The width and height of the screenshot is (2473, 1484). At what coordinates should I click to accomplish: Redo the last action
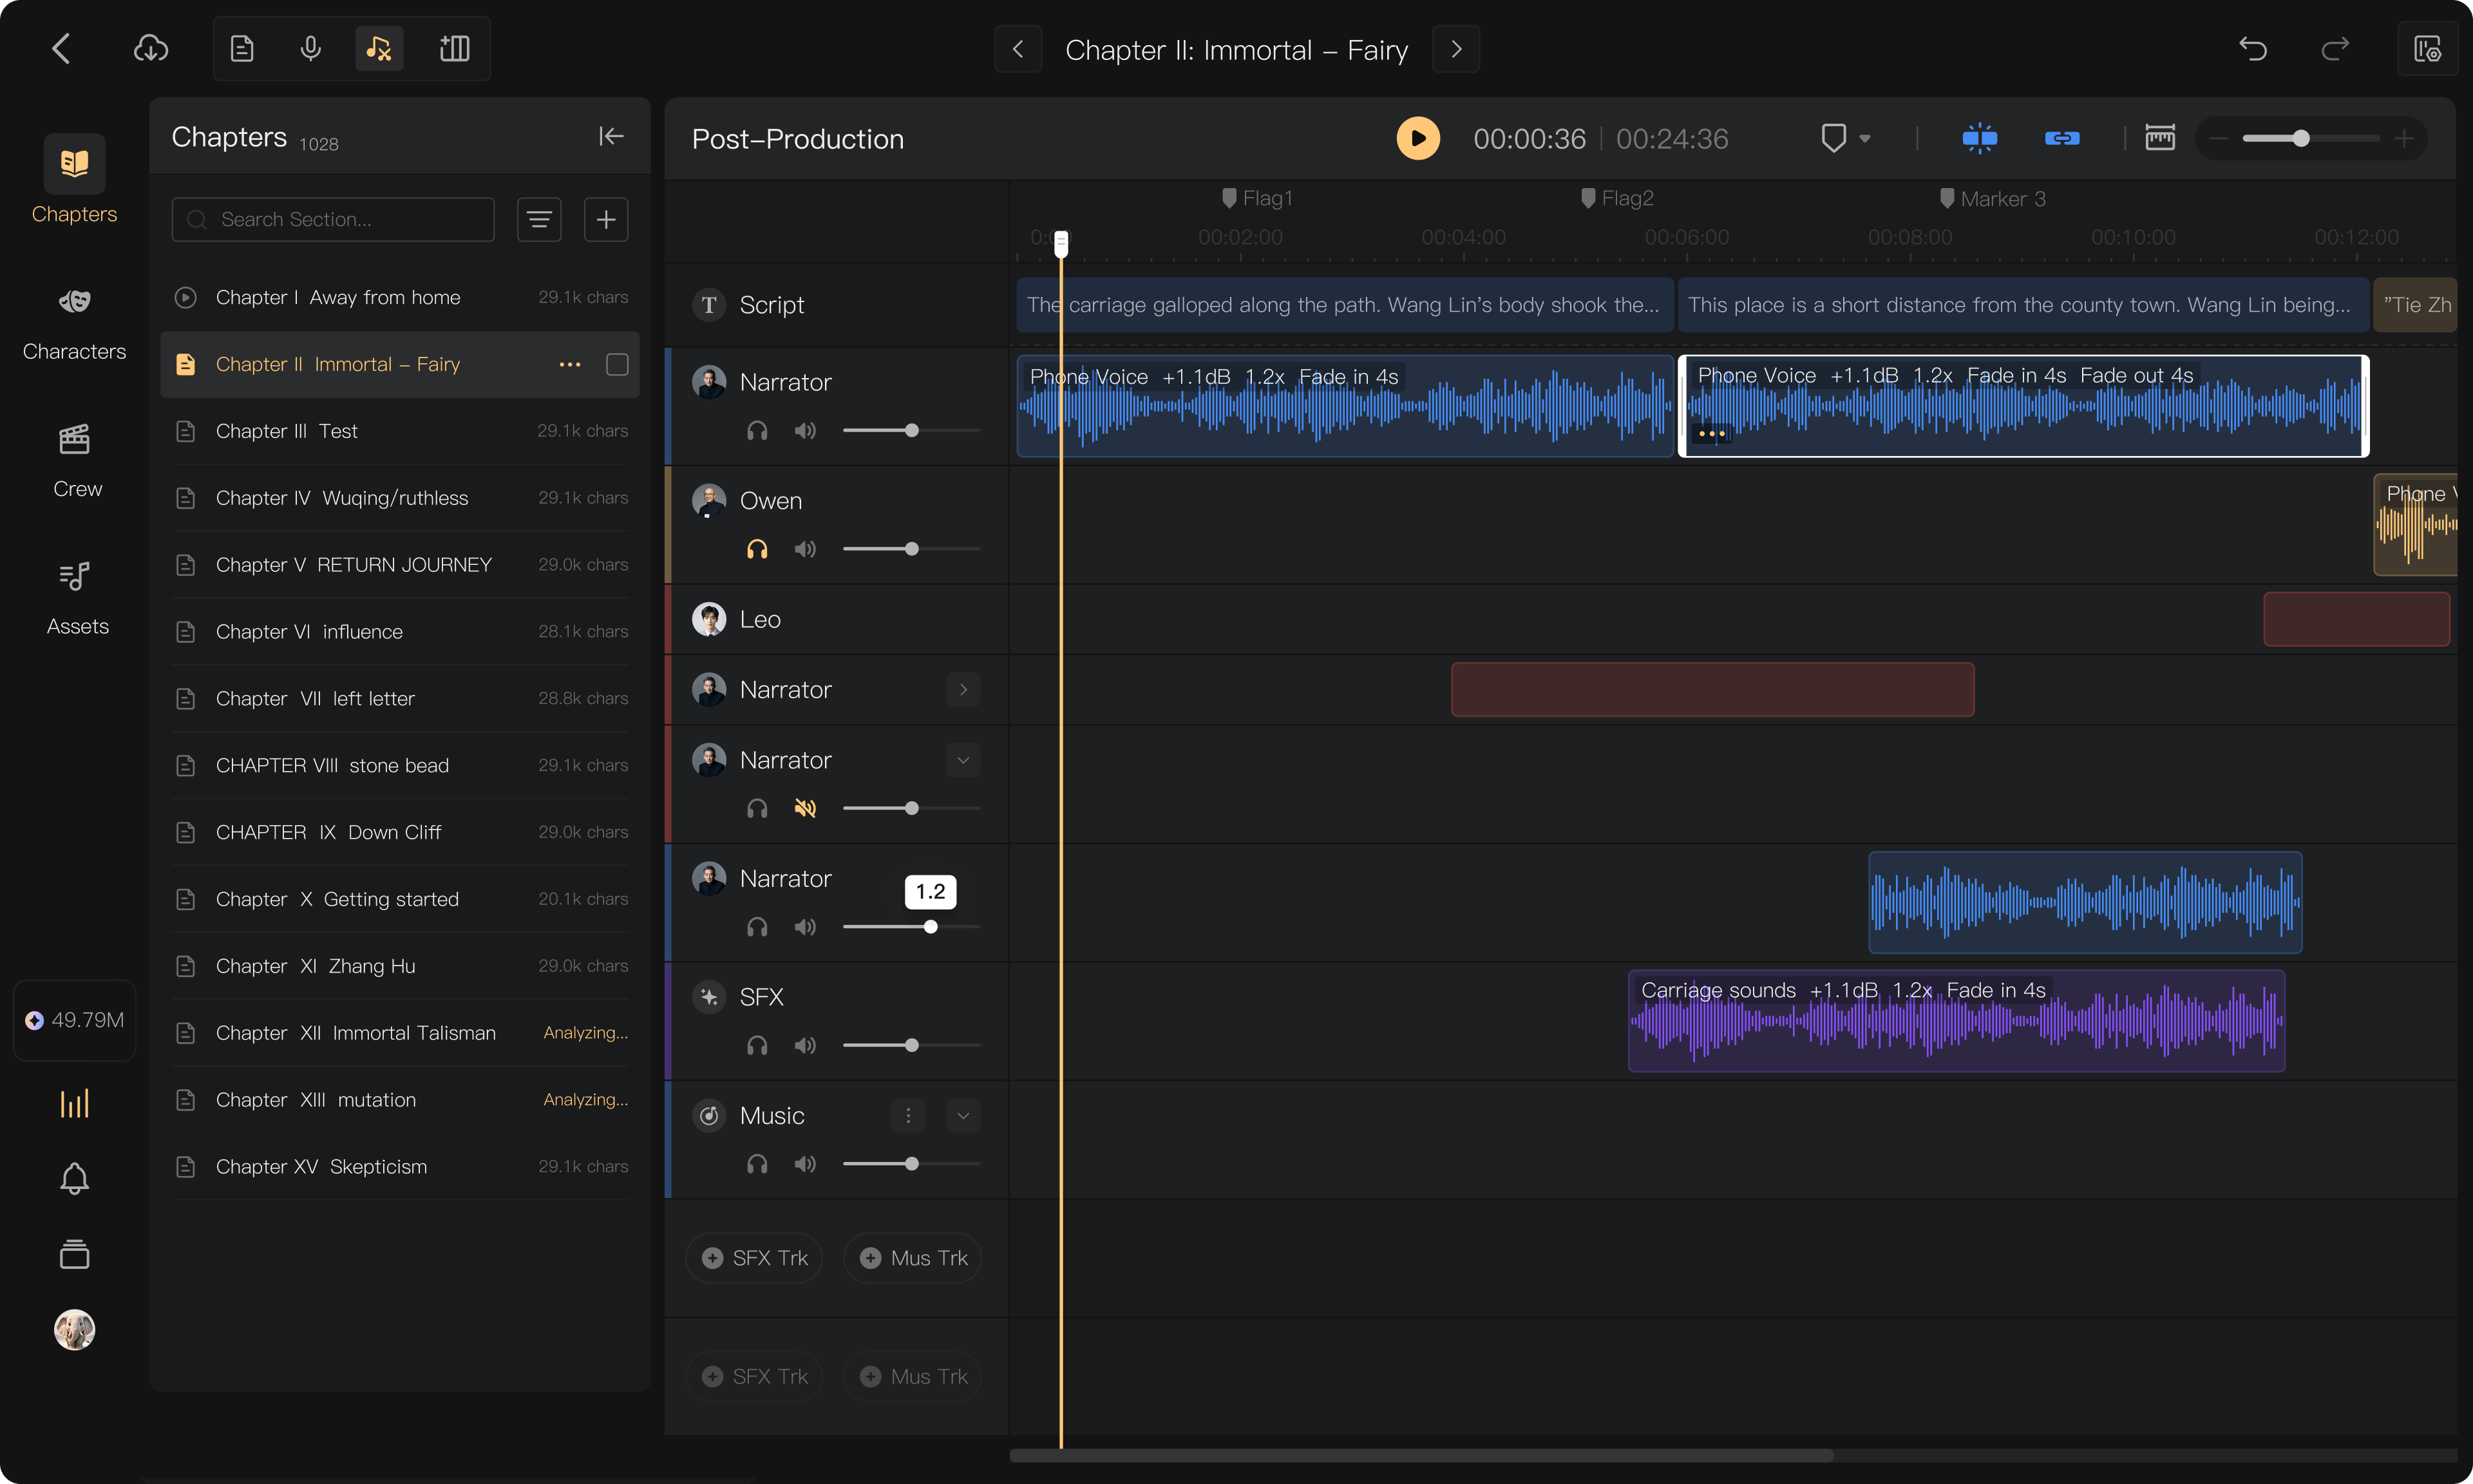coord(2335,48)
